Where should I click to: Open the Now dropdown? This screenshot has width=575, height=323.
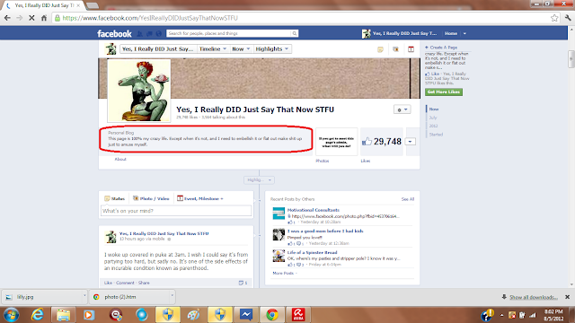[241, 49]
